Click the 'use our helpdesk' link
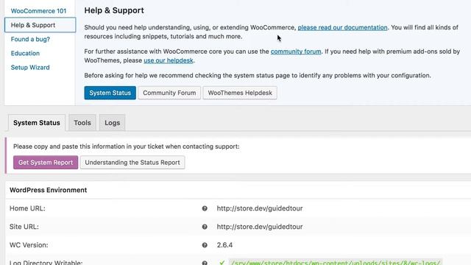This screenshot has height=265, width=471. [169, 60]
